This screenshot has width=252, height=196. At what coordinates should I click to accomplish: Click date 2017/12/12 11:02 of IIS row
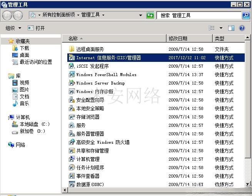pyautogui.click(x=187, y=58)
